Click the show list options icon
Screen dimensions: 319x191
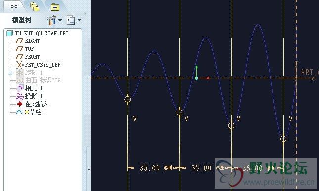click(71, 20)
